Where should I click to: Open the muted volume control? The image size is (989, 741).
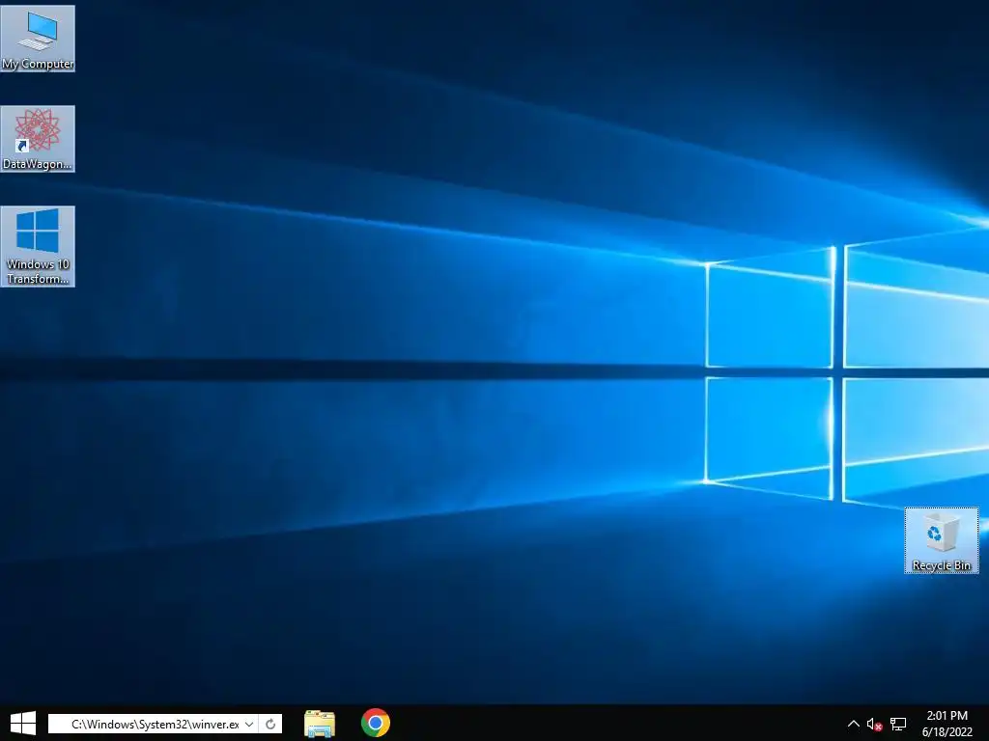tap(874, 725)
